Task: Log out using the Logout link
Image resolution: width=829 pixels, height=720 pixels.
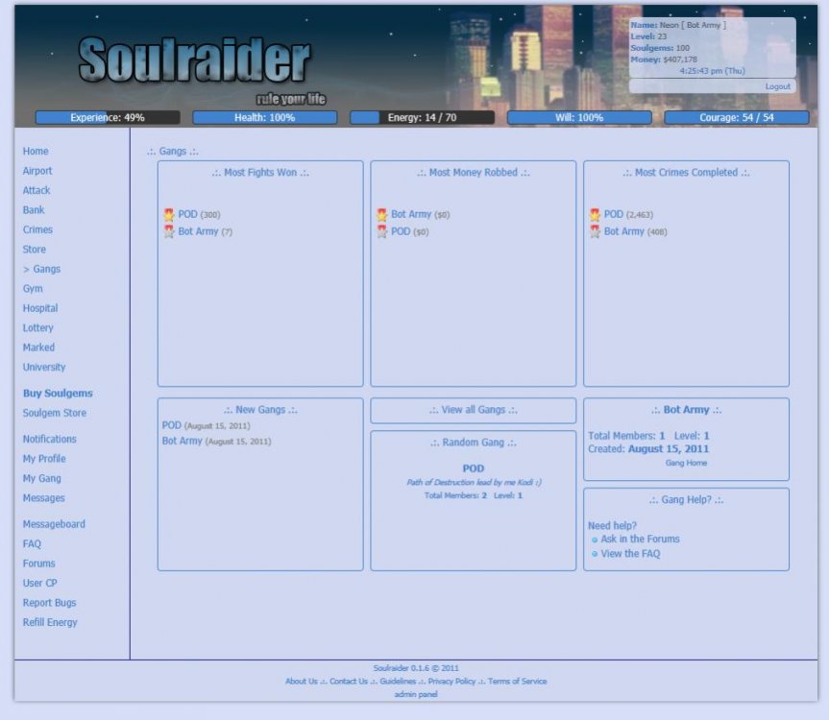Action: [777, 86]
